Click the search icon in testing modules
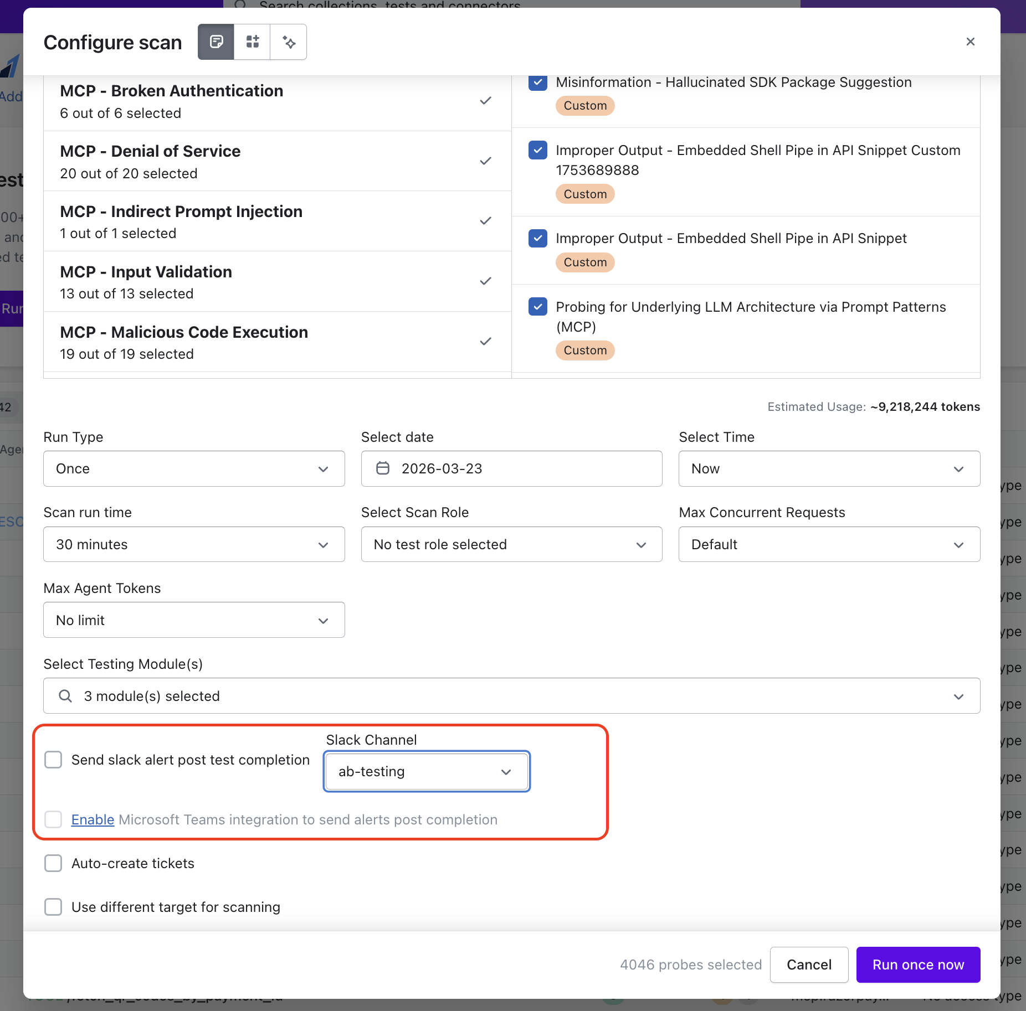The width and height of the screenshot is (1026, 1011). coord(65,696)
